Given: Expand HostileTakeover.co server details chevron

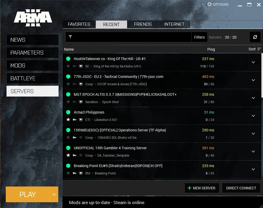Looking at the screenshot, I should 253,62.
